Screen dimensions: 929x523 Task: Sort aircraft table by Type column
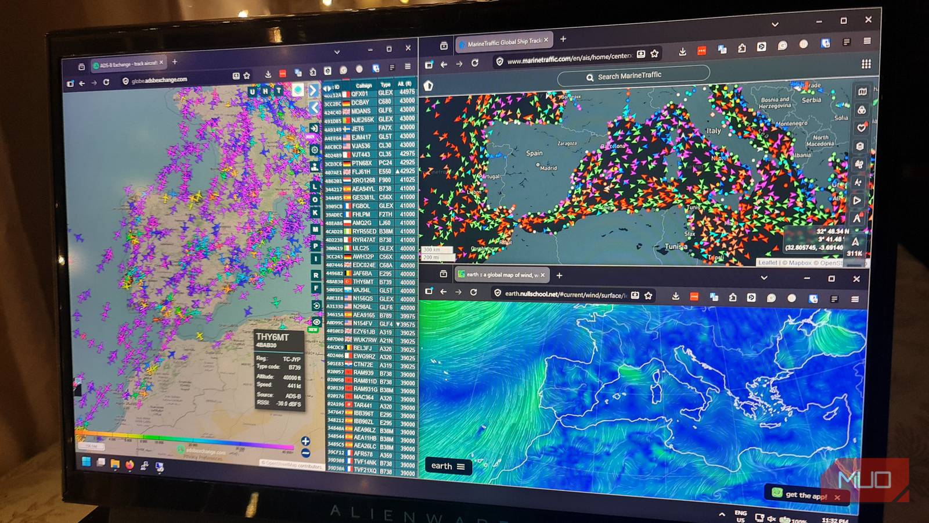click(386, 85)
